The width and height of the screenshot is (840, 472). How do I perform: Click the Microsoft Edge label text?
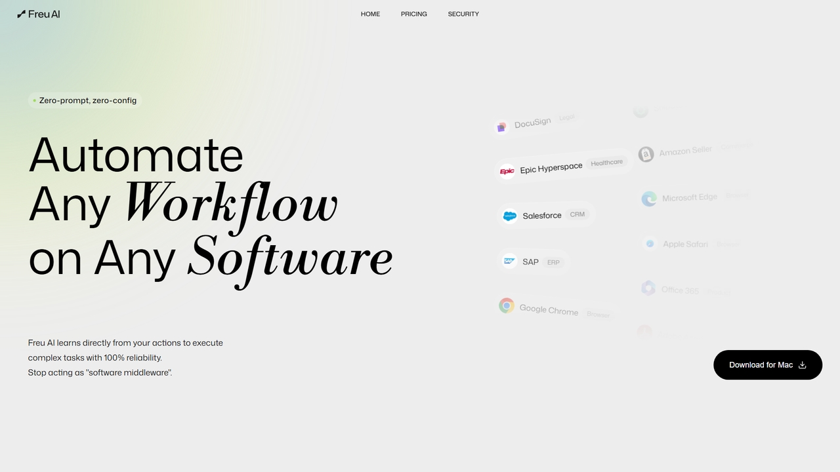pos(690,197)
